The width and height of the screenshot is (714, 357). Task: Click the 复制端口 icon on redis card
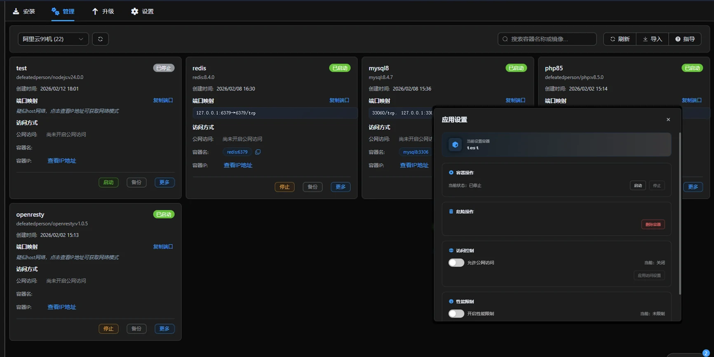click(339, 100)
